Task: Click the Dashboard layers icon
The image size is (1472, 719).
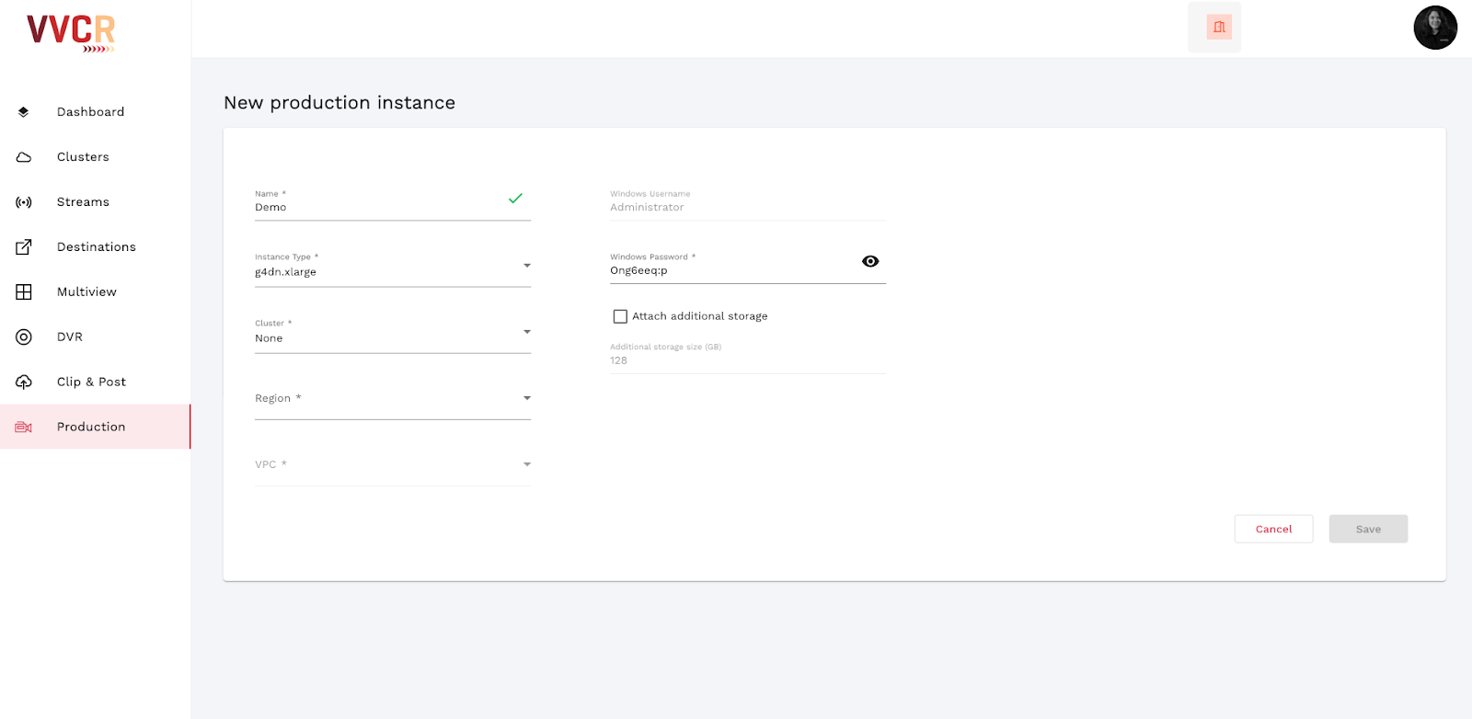Action: [24, 112]
